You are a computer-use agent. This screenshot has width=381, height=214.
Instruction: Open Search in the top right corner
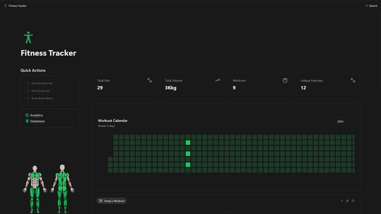coord(371,5)
